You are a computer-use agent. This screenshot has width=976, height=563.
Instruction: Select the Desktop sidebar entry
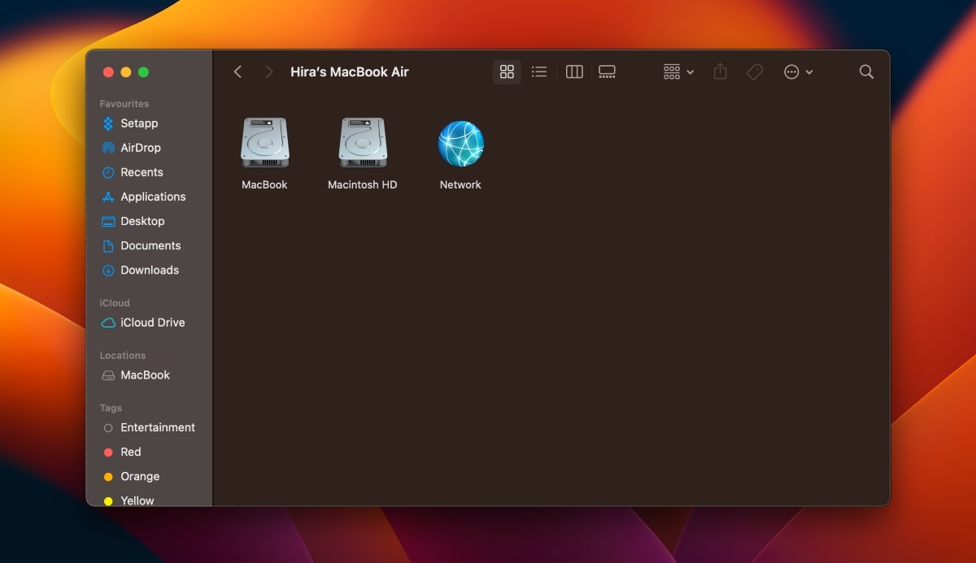click(142, 221)
